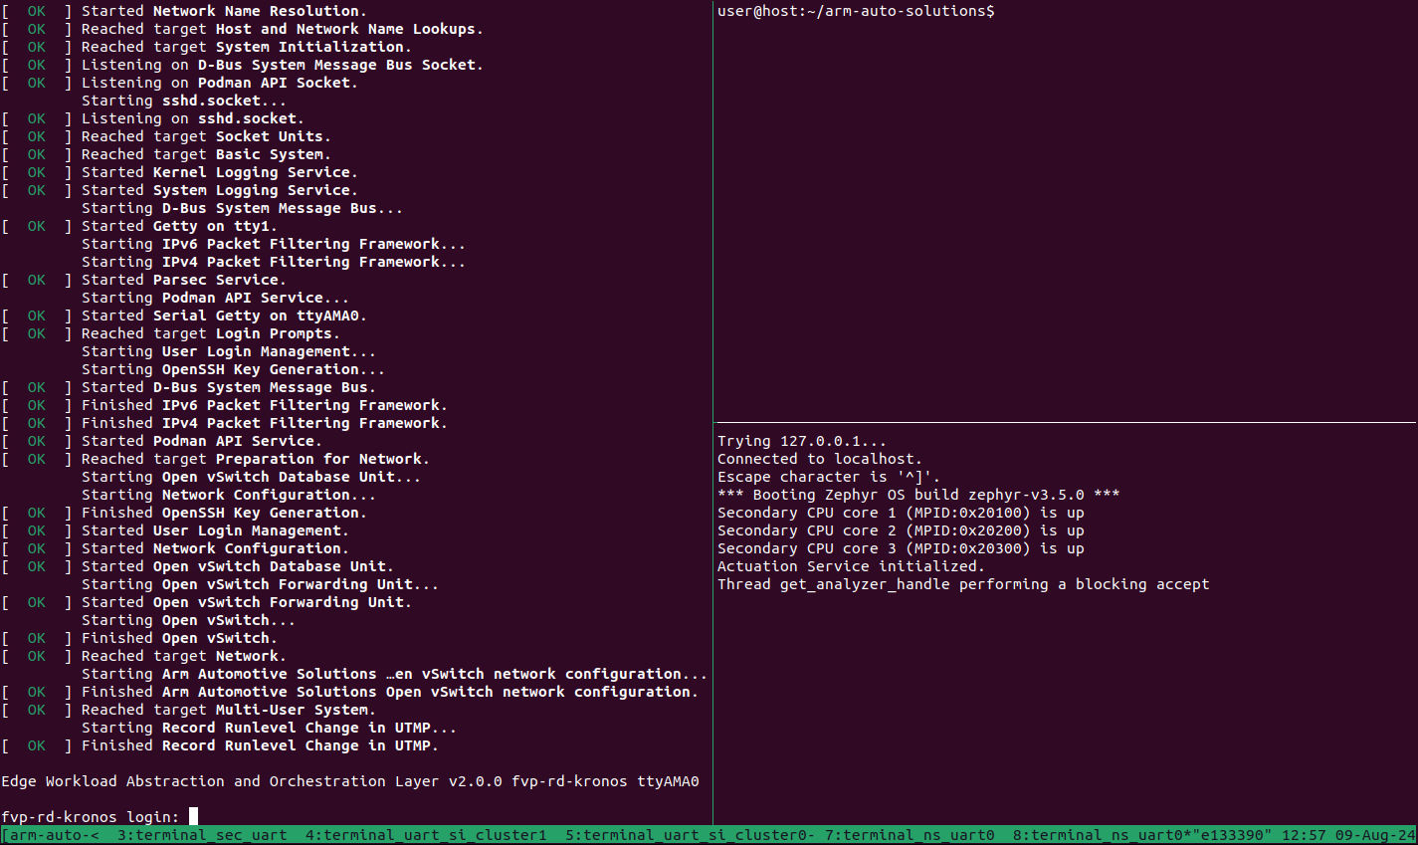This screenshot has width=1418, height=845.
Task: Click the "Escape character is '^]'." line
Action: point(828,477)
